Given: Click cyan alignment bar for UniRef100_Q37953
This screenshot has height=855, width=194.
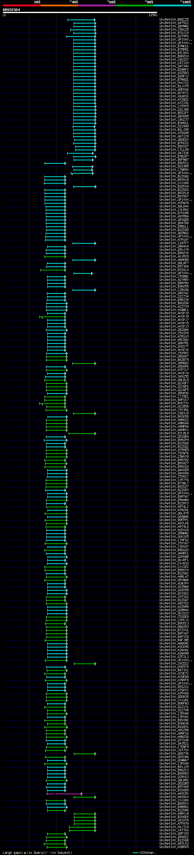Looking at the screenshot, I should pyautogui.click(x=81, y=36).
